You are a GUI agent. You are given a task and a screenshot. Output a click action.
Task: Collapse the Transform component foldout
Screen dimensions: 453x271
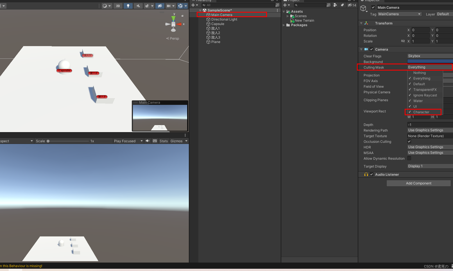(x=361, y=23)
